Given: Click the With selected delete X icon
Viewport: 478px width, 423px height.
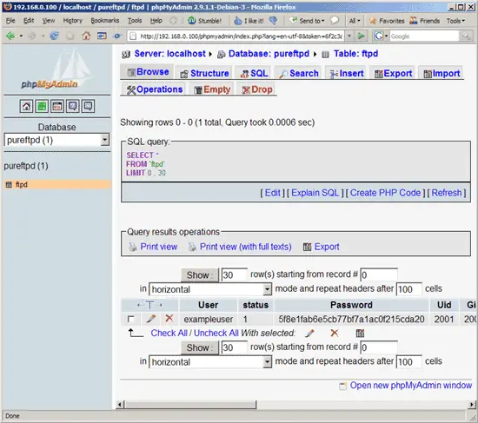Looking at the screenshot, I should (335, 333).
